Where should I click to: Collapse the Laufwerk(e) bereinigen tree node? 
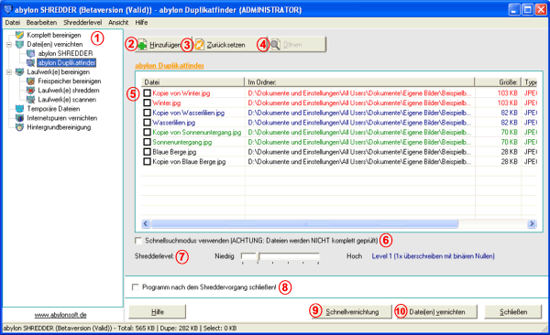pos(9,72)
